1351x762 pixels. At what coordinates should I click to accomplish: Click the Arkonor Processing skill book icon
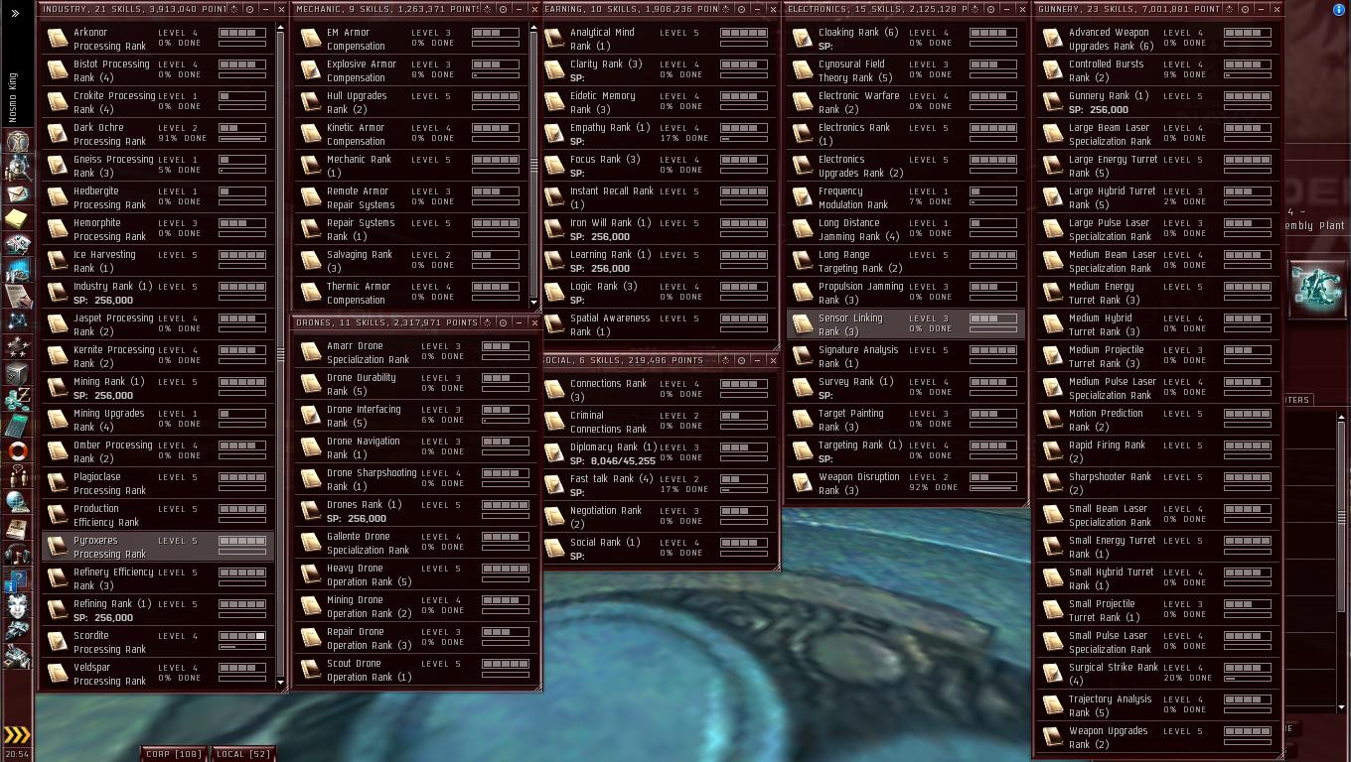(x=59, y=39)
